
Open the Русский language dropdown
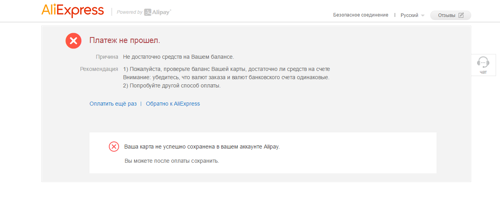[x=412, y=15]
